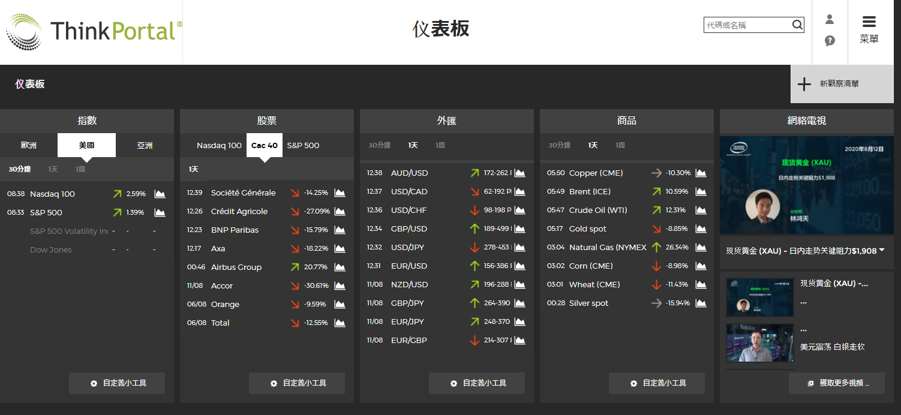Open chart icon for BNP Paribas
Viewport: 901px width, 415px height.
340,230
